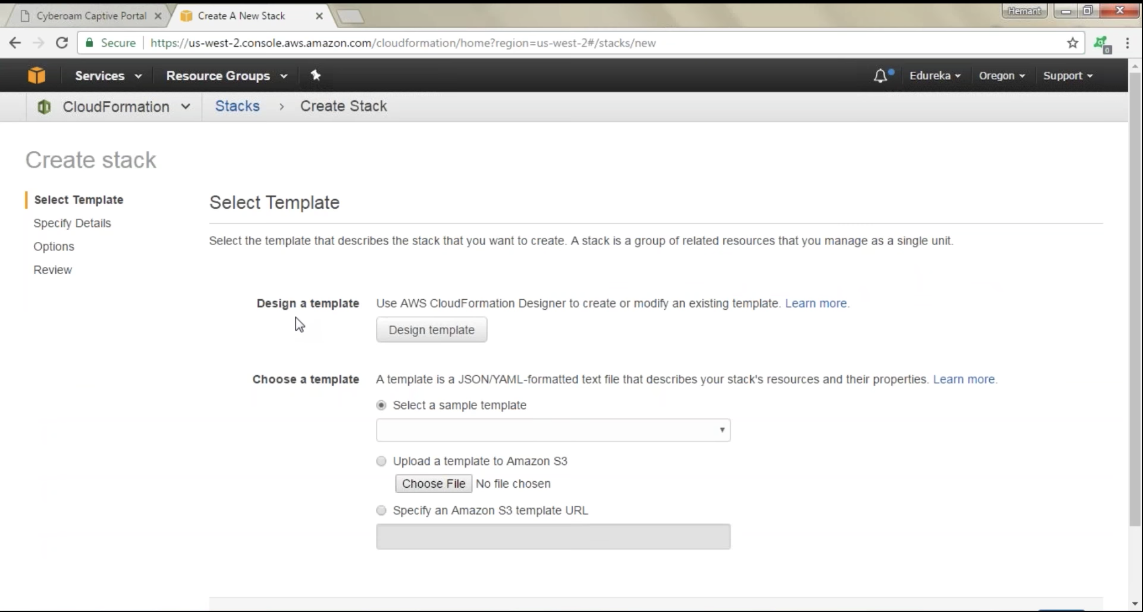The image size is (1143, 612).
Task: Open the Oregon region dropdown
Action: click(1001, 76)
